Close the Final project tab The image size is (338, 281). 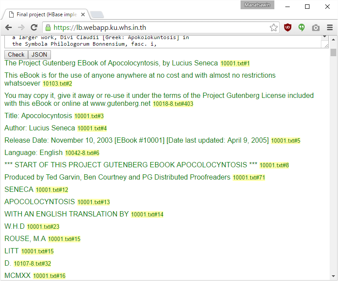coord(83,14)
